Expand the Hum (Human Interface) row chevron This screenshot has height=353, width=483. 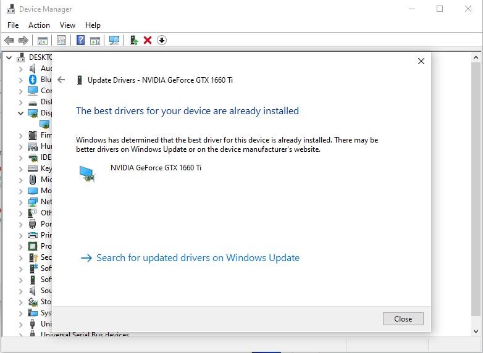tap(20, 147)
